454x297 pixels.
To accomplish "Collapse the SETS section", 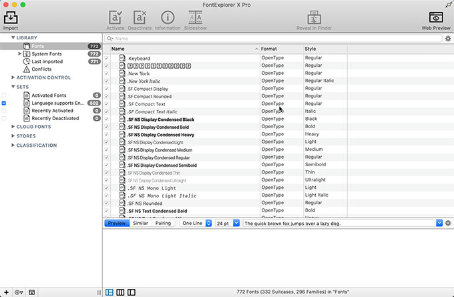I will point(13,87).
